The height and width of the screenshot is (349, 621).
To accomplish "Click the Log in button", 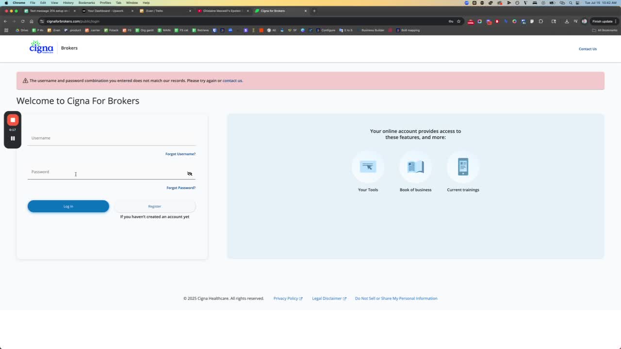I will [68, 206].
